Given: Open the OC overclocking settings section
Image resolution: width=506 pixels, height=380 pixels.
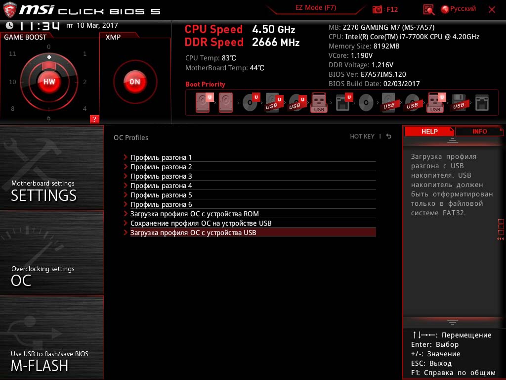Looking at the screenshot, I should pos(51,253).
